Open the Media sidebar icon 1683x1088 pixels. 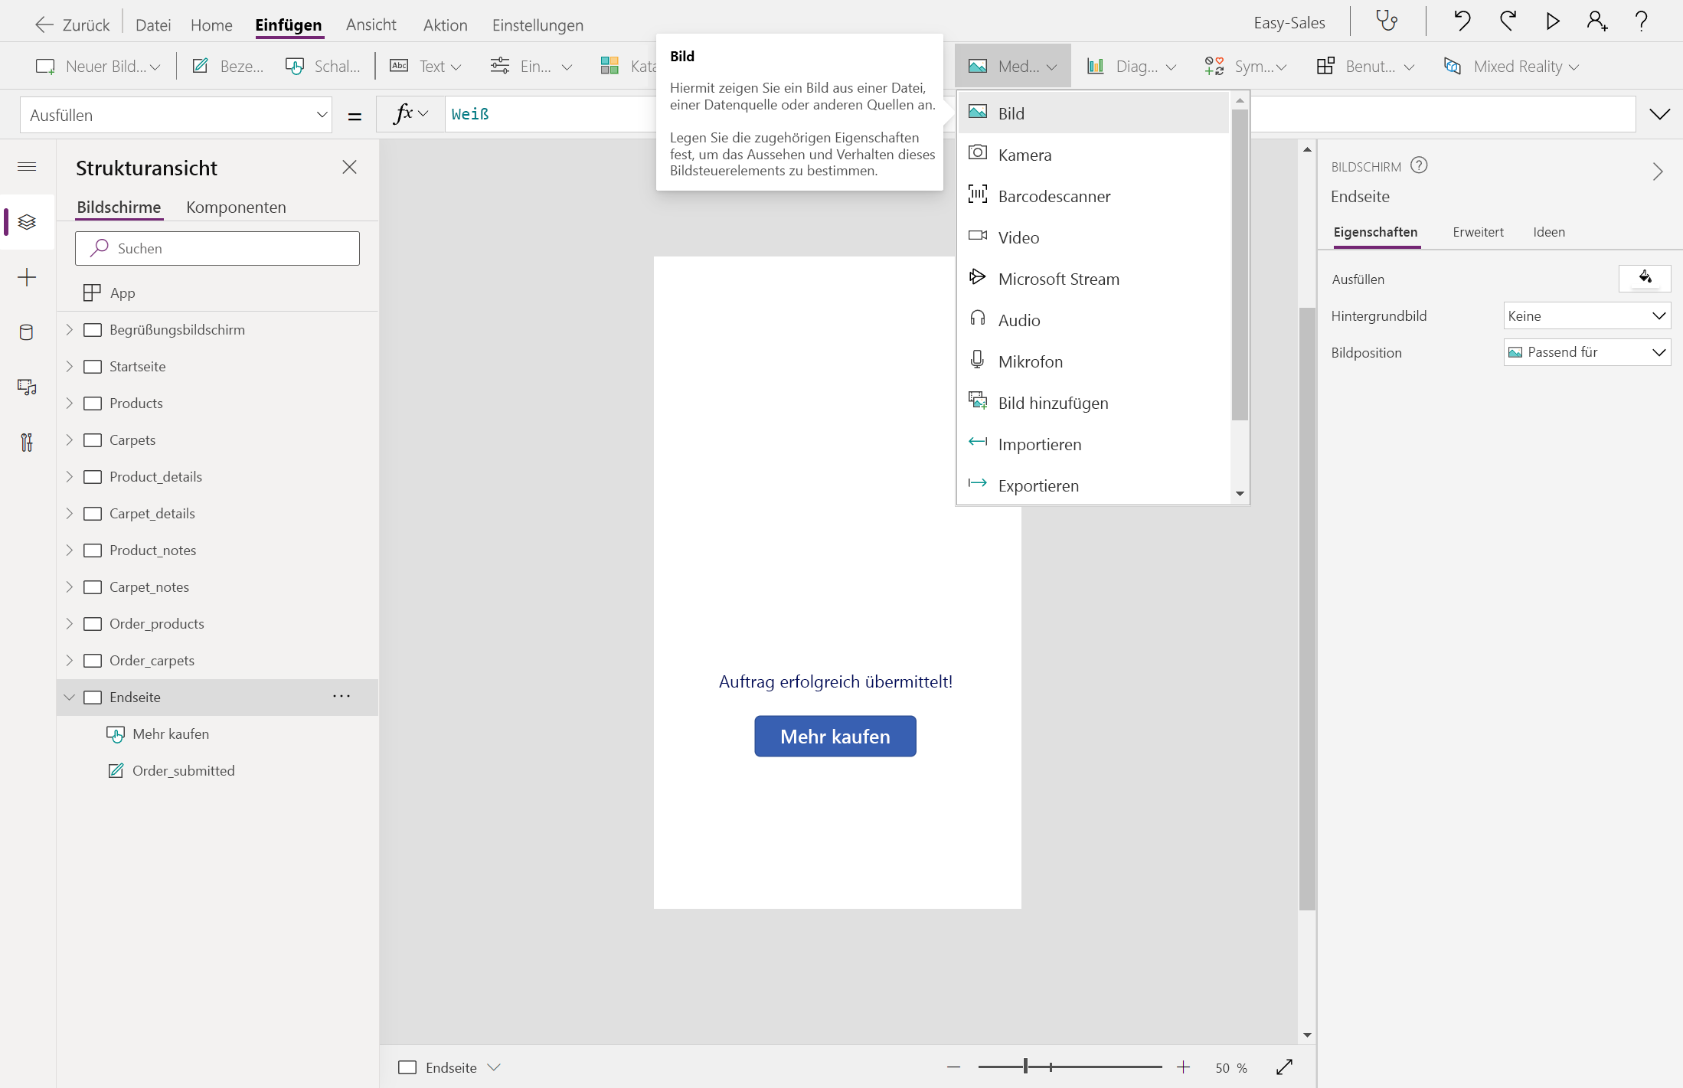pyautogui.click(x=27, y=387)
